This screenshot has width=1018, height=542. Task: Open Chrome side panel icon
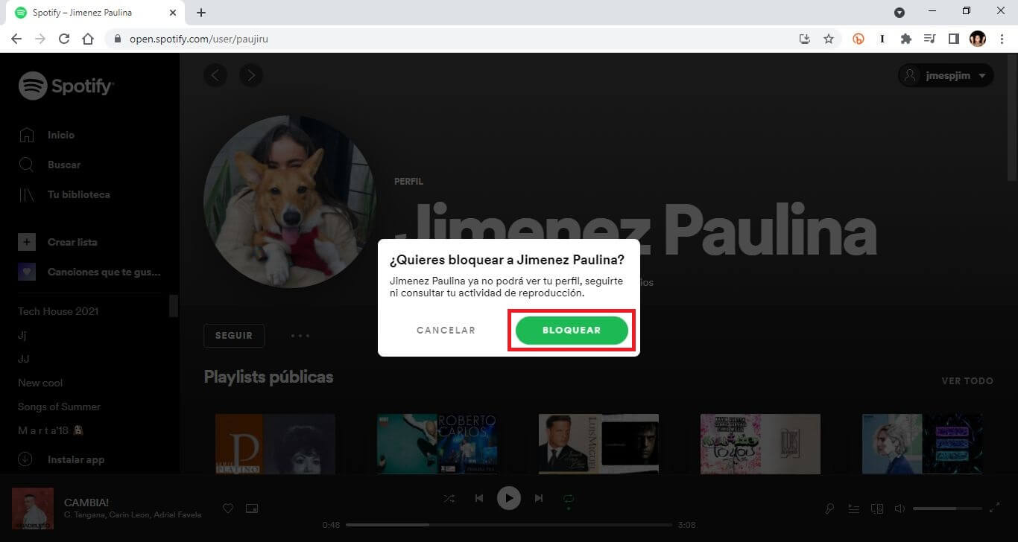(x=953, y=39)
